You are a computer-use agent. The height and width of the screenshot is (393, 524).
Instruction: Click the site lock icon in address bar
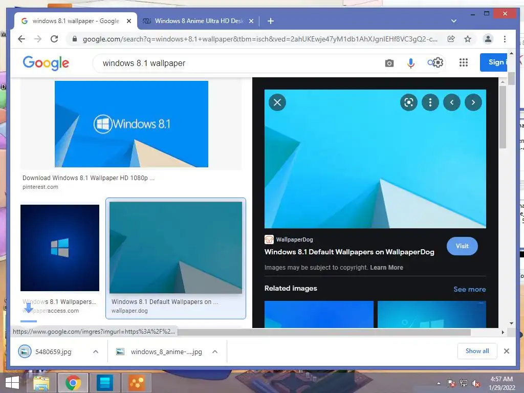coord(75,39)
